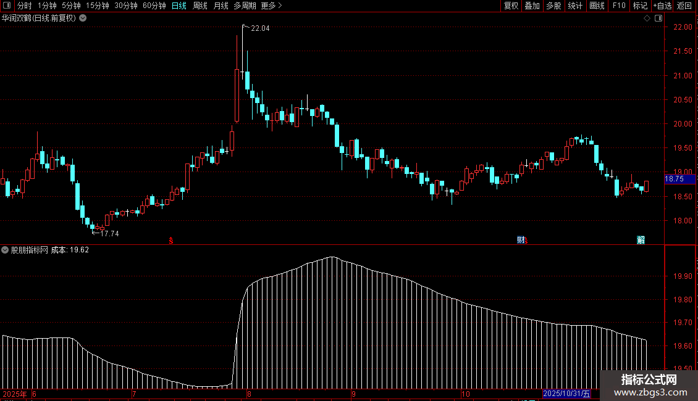The image size is (698, 401).
Task: Add stock via +自选 button
Action: (x=662, y=6)
